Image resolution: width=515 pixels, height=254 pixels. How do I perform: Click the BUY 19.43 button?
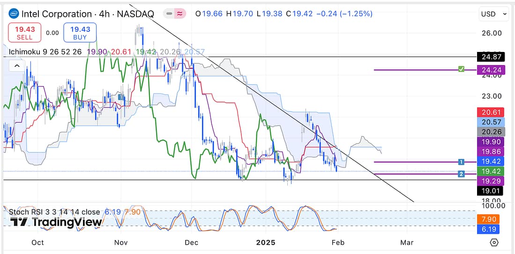tap(80, 33)
